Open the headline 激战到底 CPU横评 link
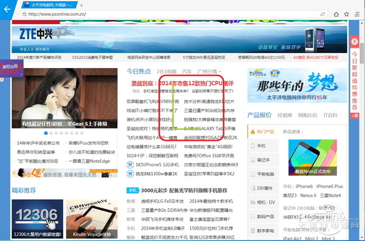 pyautogui.click(x=182, y=83)
